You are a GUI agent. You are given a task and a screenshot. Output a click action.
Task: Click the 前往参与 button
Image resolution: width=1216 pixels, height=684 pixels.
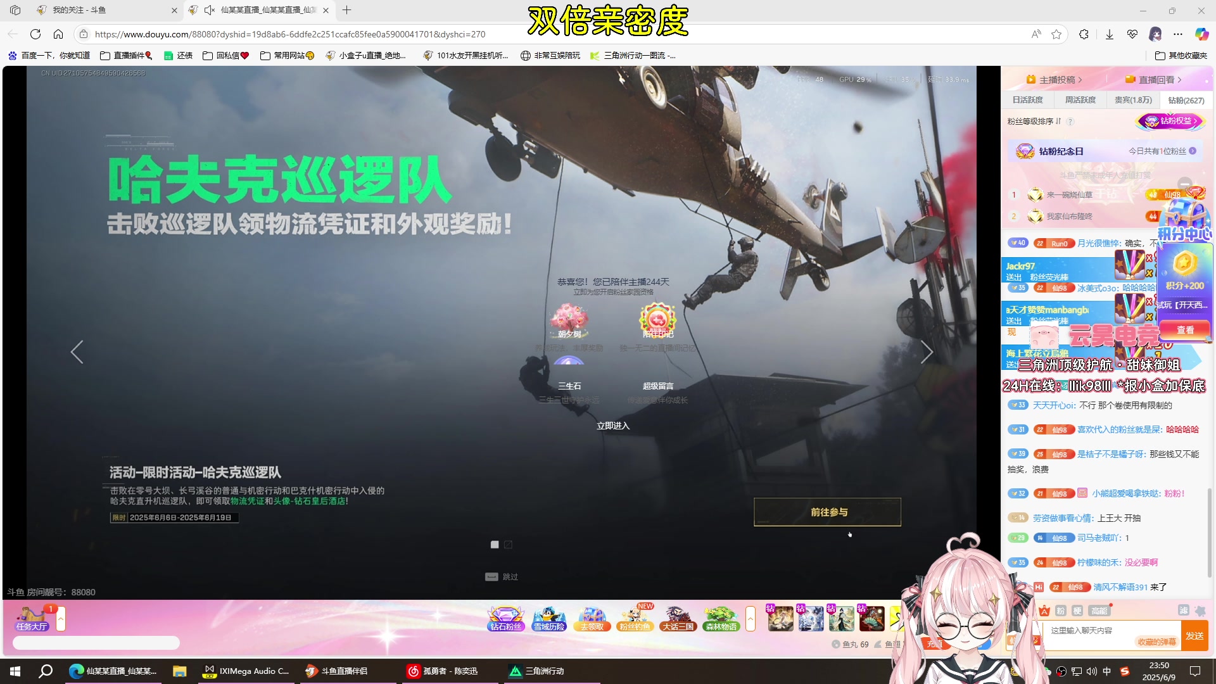point(828,512)
